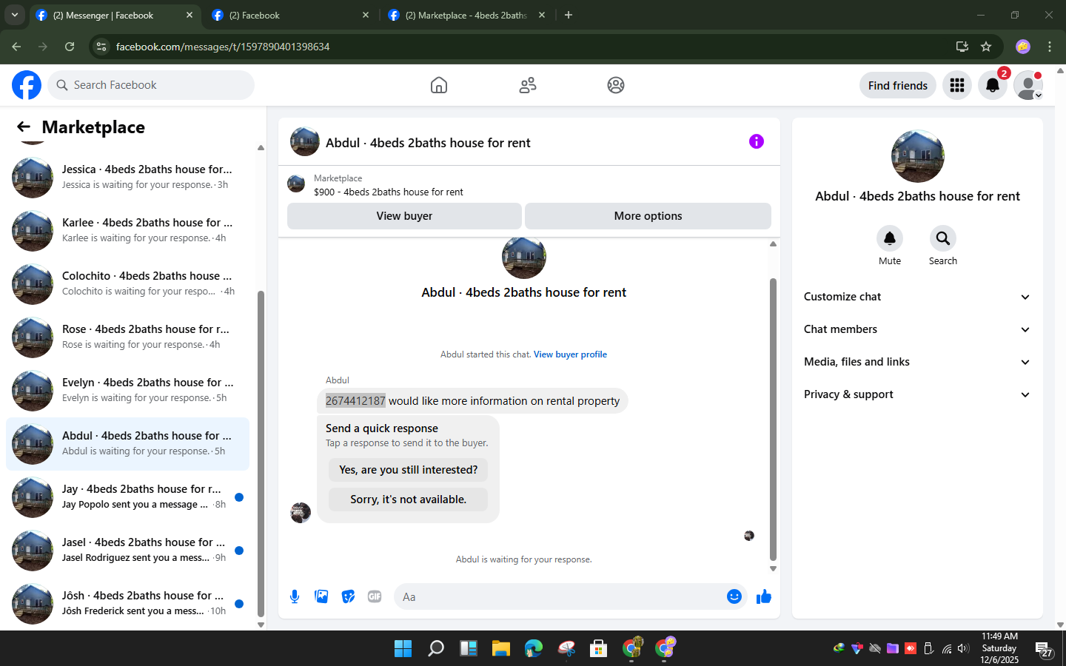1066x666 pixels.
Task: Expand Privacy & support section
Action: point(917,394)
